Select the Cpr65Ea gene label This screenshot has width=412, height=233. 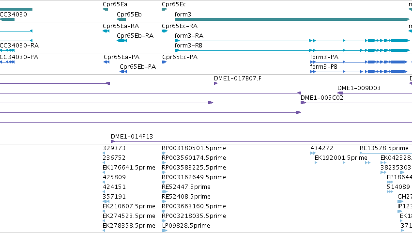click(x=115, y=4)
